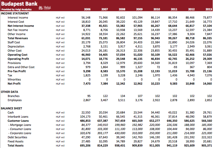
Task: Click Corporate Loans 2007 value 393,177
Action: point(103,133)
